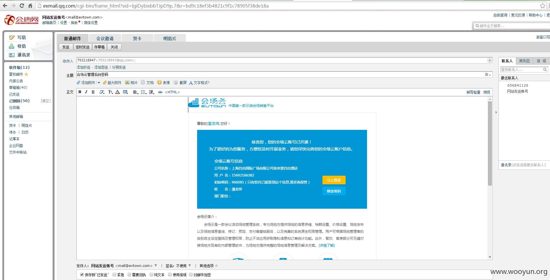Viewport: 550px width, 280px height.
Task: Toggle 保存到已发送 checkbox
Action: pyautogui.click(x=82, y=274)
